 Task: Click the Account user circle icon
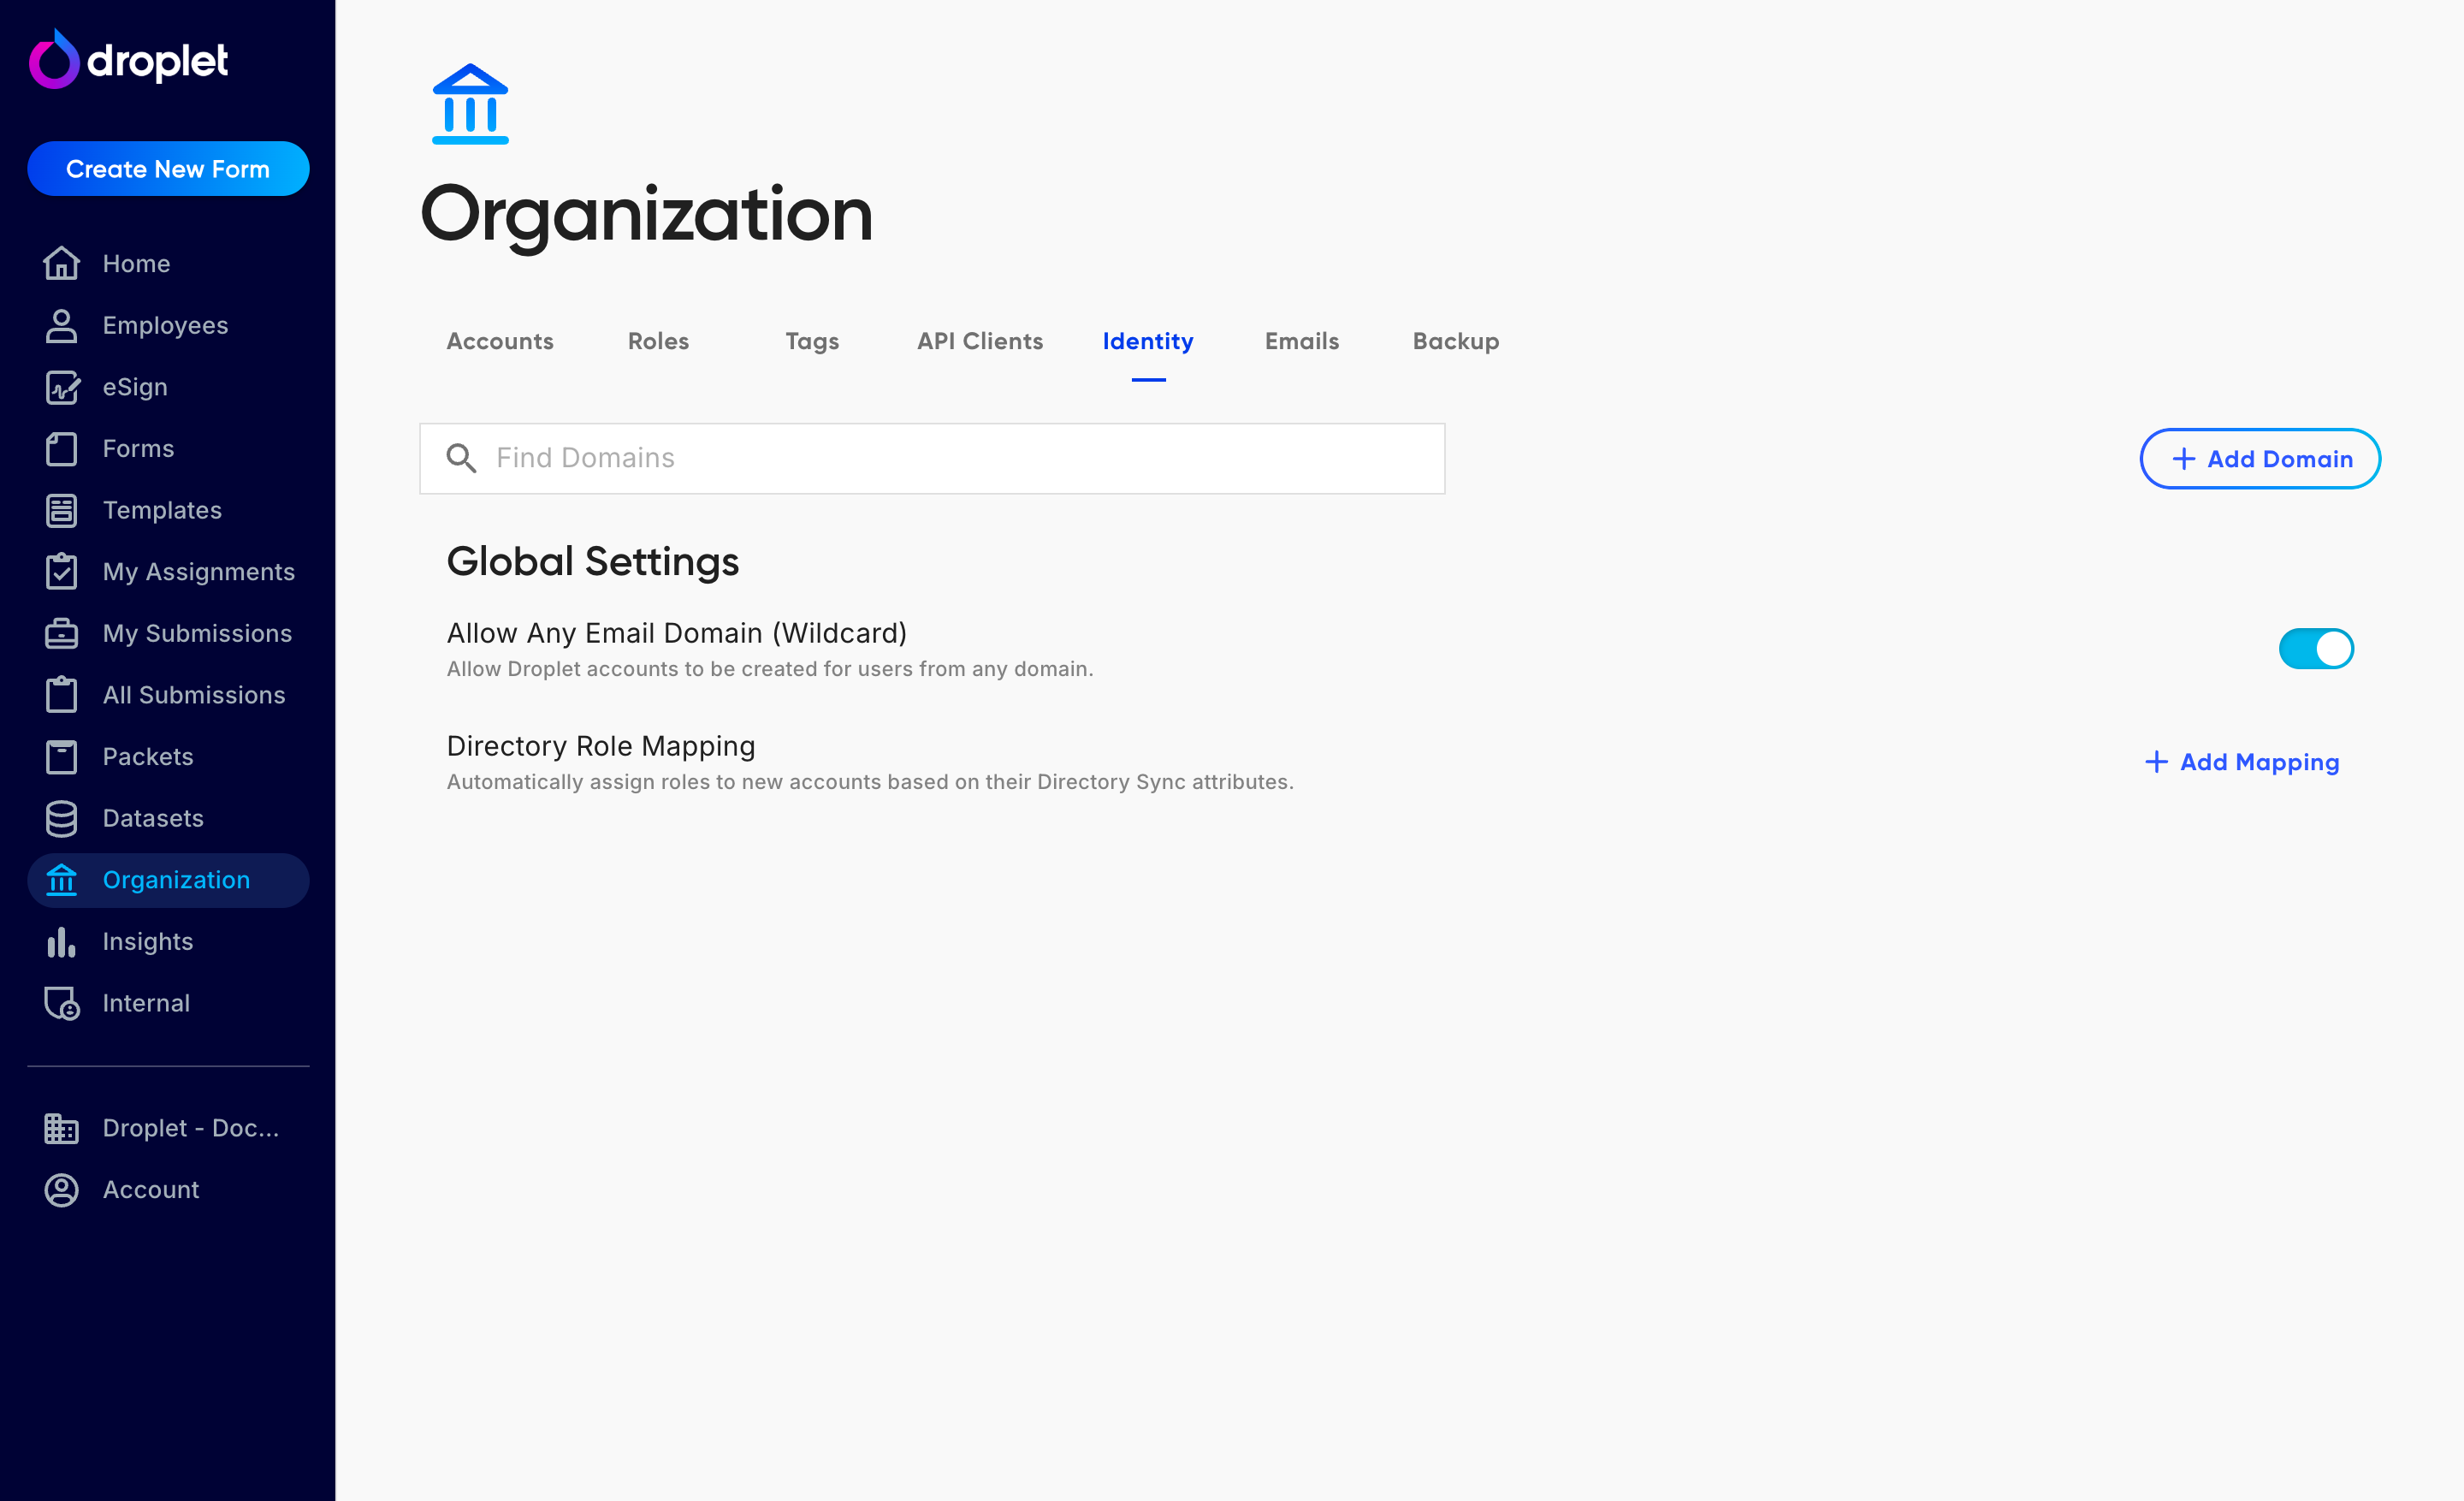point(61,1190)
